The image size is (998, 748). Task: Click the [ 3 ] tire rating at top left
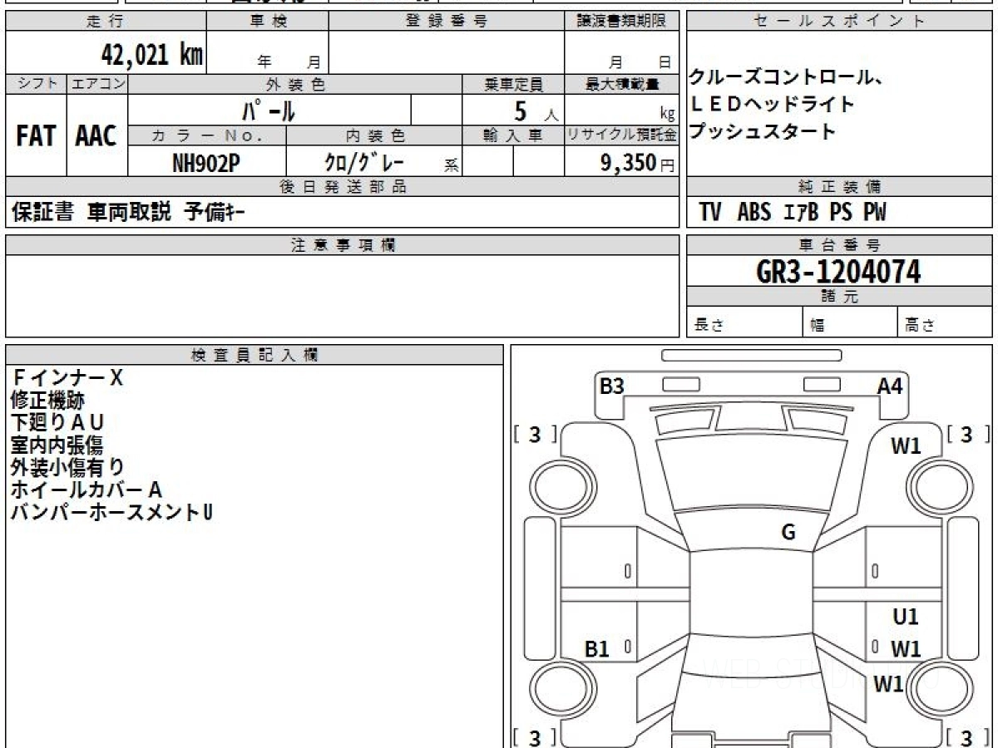[x=535, y=435]
